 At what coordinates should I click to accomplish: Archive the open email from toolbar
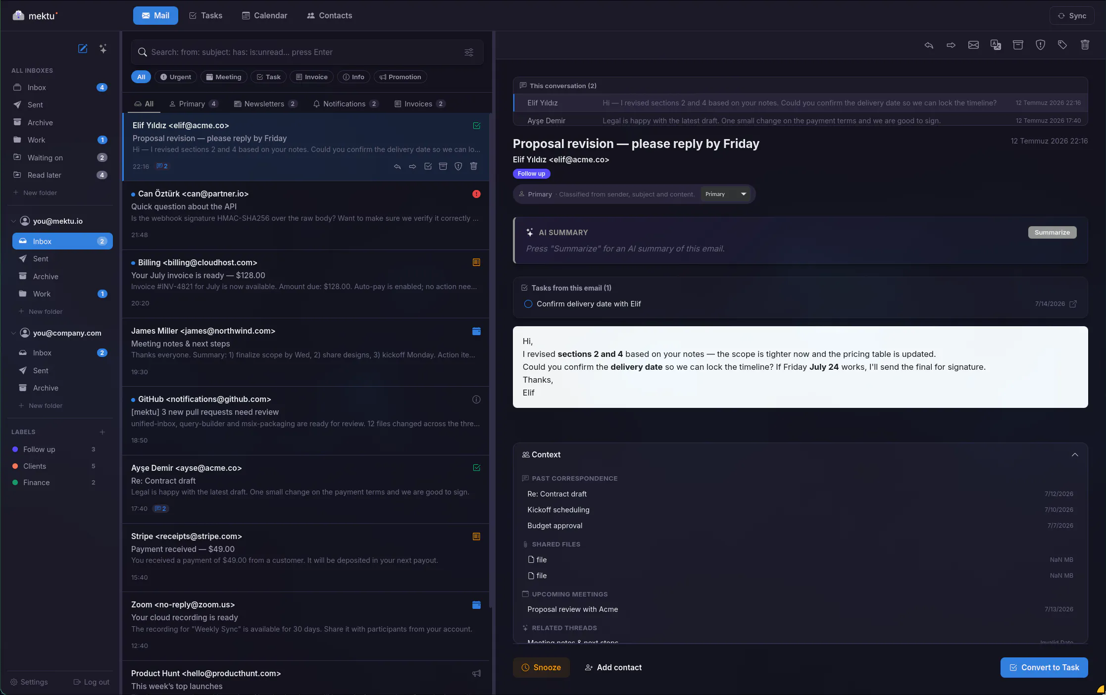pos(1018,45)
